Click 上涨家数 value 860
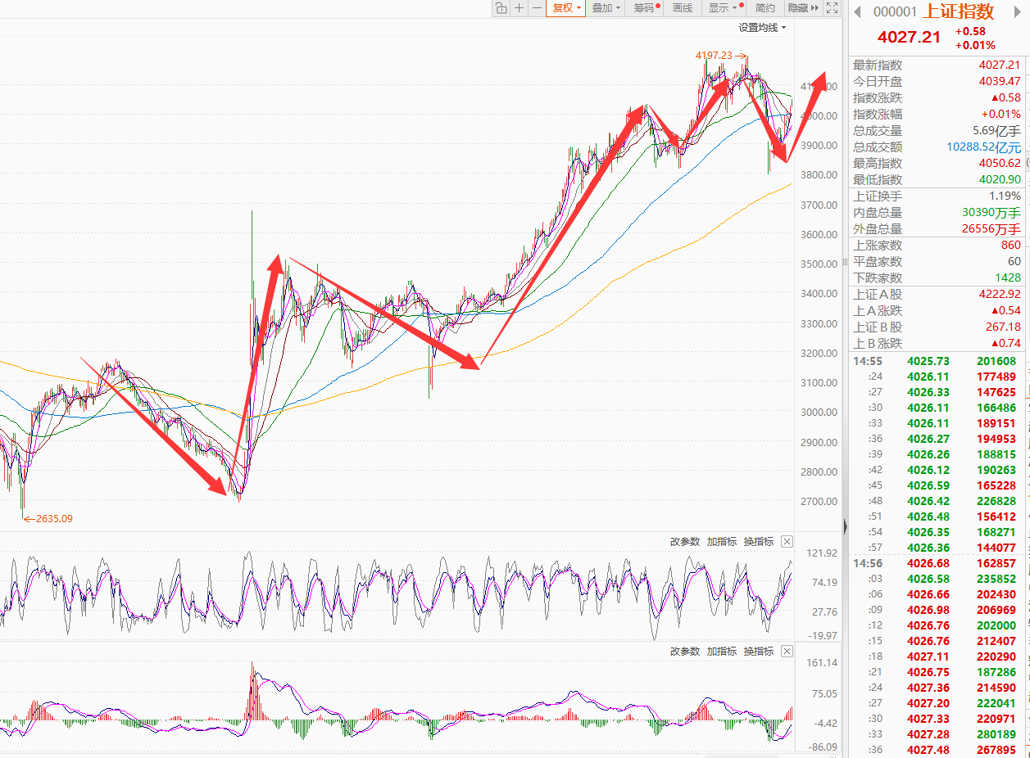The height and width of the screenshot is (758, 1030). click(1010, 246)
